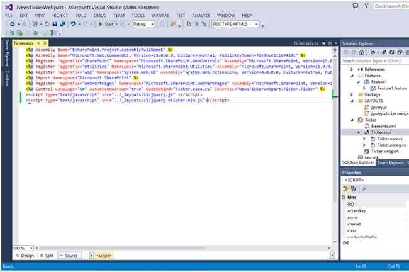Click the Open File folder icon
Image resolution: width=409 pixels, height=272 pixels.
(x=47, y=24)
